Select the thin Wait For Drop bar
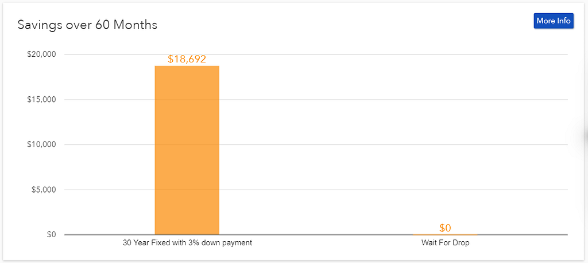Image resolution: width=588 pixels, height=263 pixels. tap(445, 234)
